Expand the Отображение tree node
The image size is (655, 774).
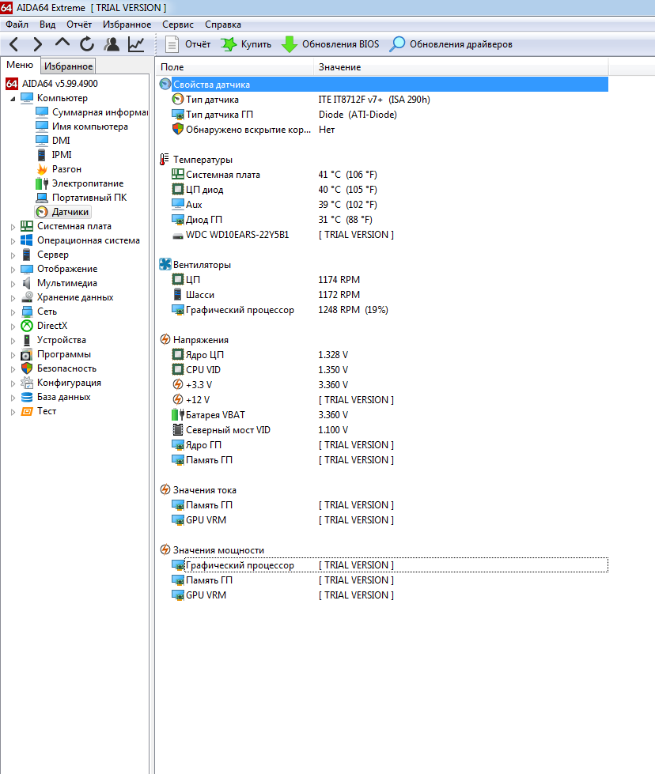(13, 270)
